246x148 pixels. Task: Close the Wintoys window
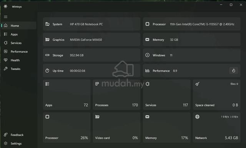[x=241, y=5]
